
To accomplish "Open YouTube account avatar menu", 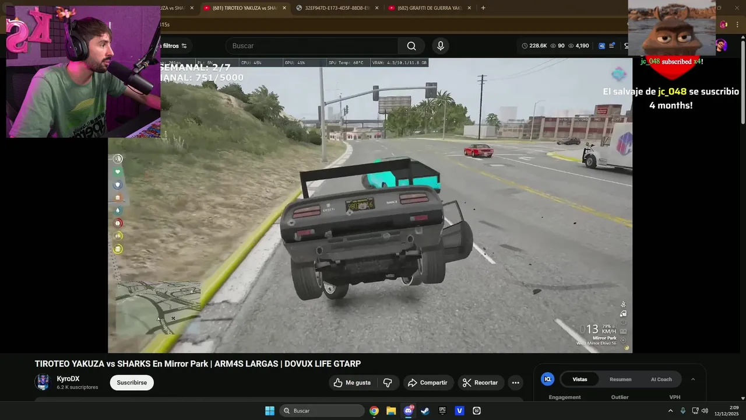I will pos(722,45).
